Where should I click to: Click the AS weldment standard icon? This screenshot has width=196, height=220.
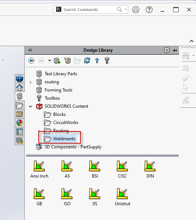coord(67,166)
